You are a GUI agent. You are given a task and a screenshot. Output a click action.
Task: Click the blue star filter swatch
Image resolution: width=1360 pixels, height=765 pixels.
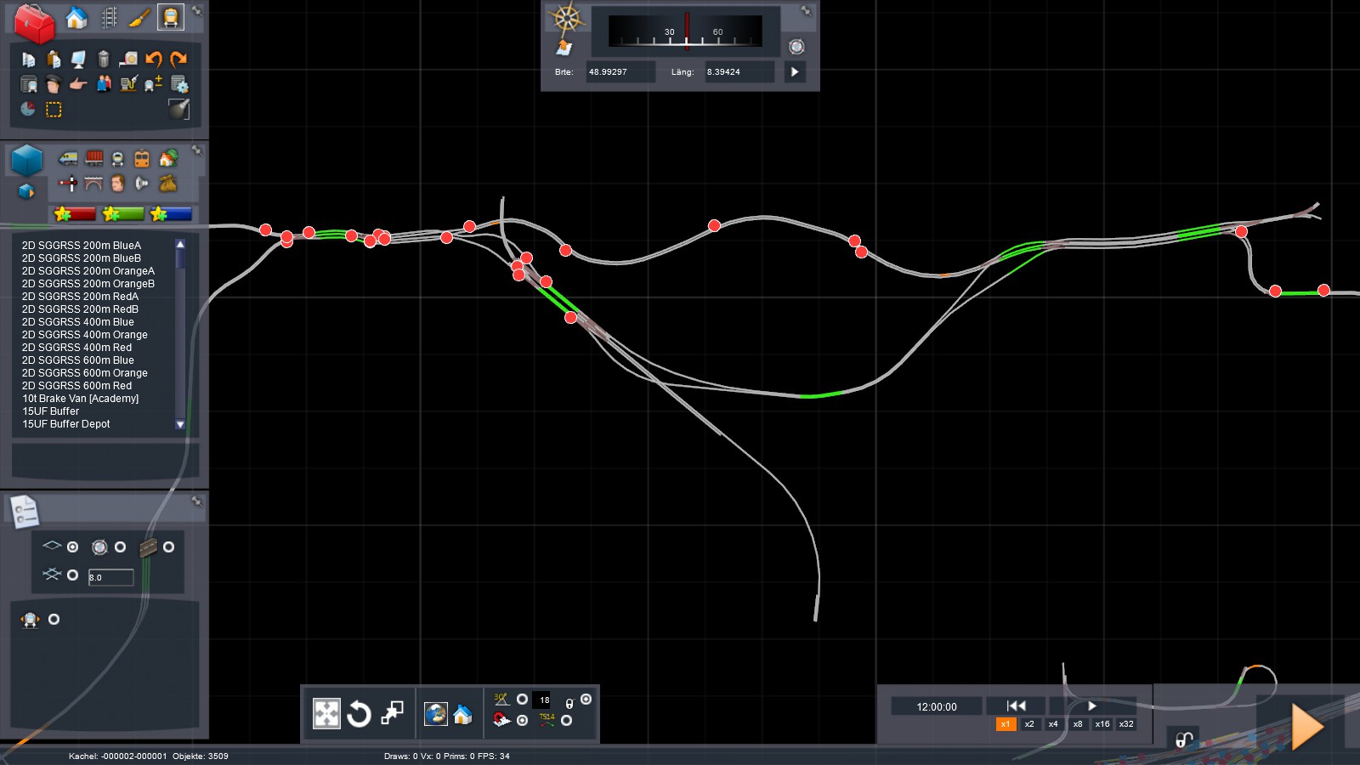pos(171,214)
